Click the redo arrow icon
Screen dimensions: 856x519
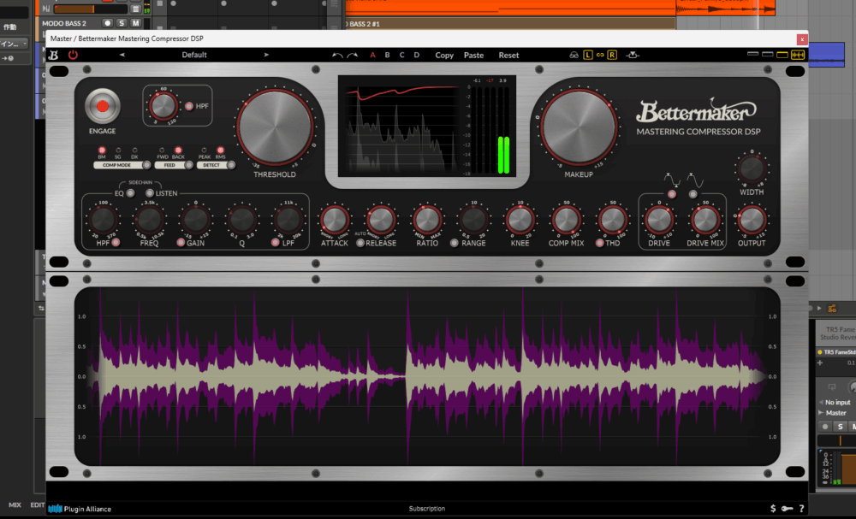(x=352, y=55)
